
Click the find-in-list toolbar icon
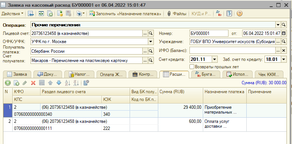[30, 14]
